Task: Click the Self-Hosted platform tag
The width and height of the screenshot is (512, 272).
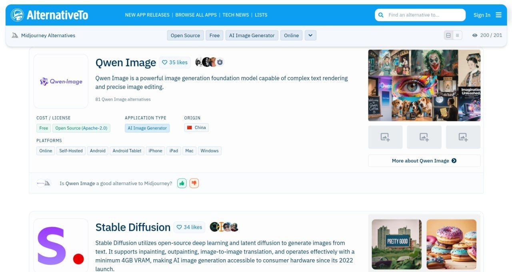Action: coord(71,151)
